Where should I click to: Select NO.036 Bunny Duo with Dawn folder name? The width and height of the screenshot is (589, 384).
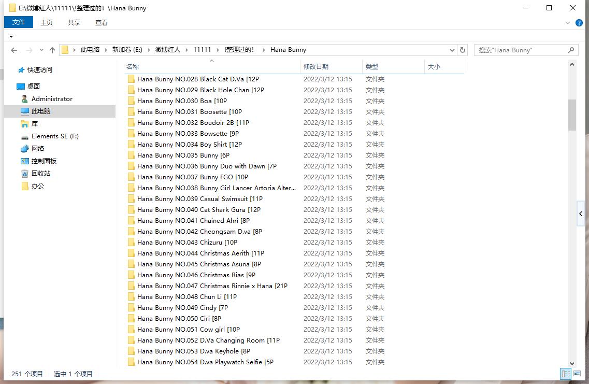coord(207,166)
